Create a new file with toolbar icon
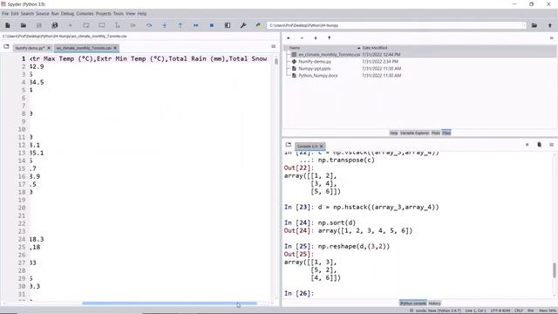Screen dimensions: 558x314 (8, 25)
